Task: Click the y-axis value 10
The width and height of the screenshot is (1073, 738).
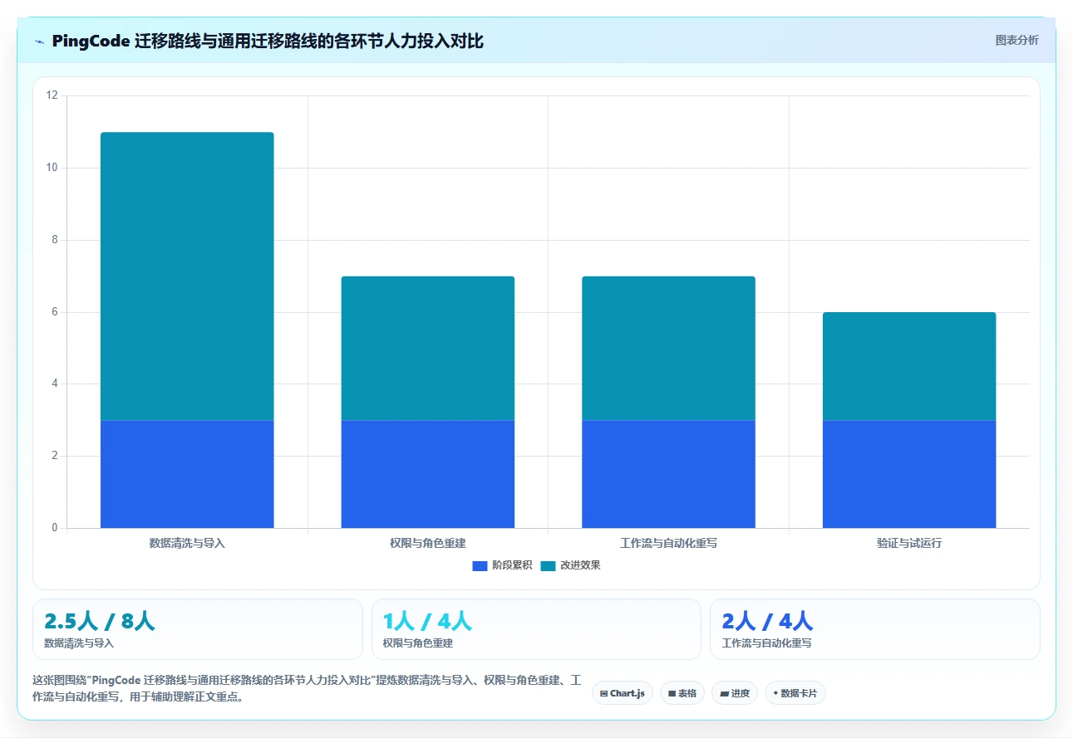Action: pyautogui.click(x=52, y=168)
